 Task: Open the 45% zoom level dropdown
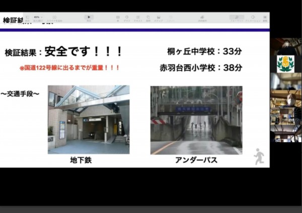pos(38,17)
